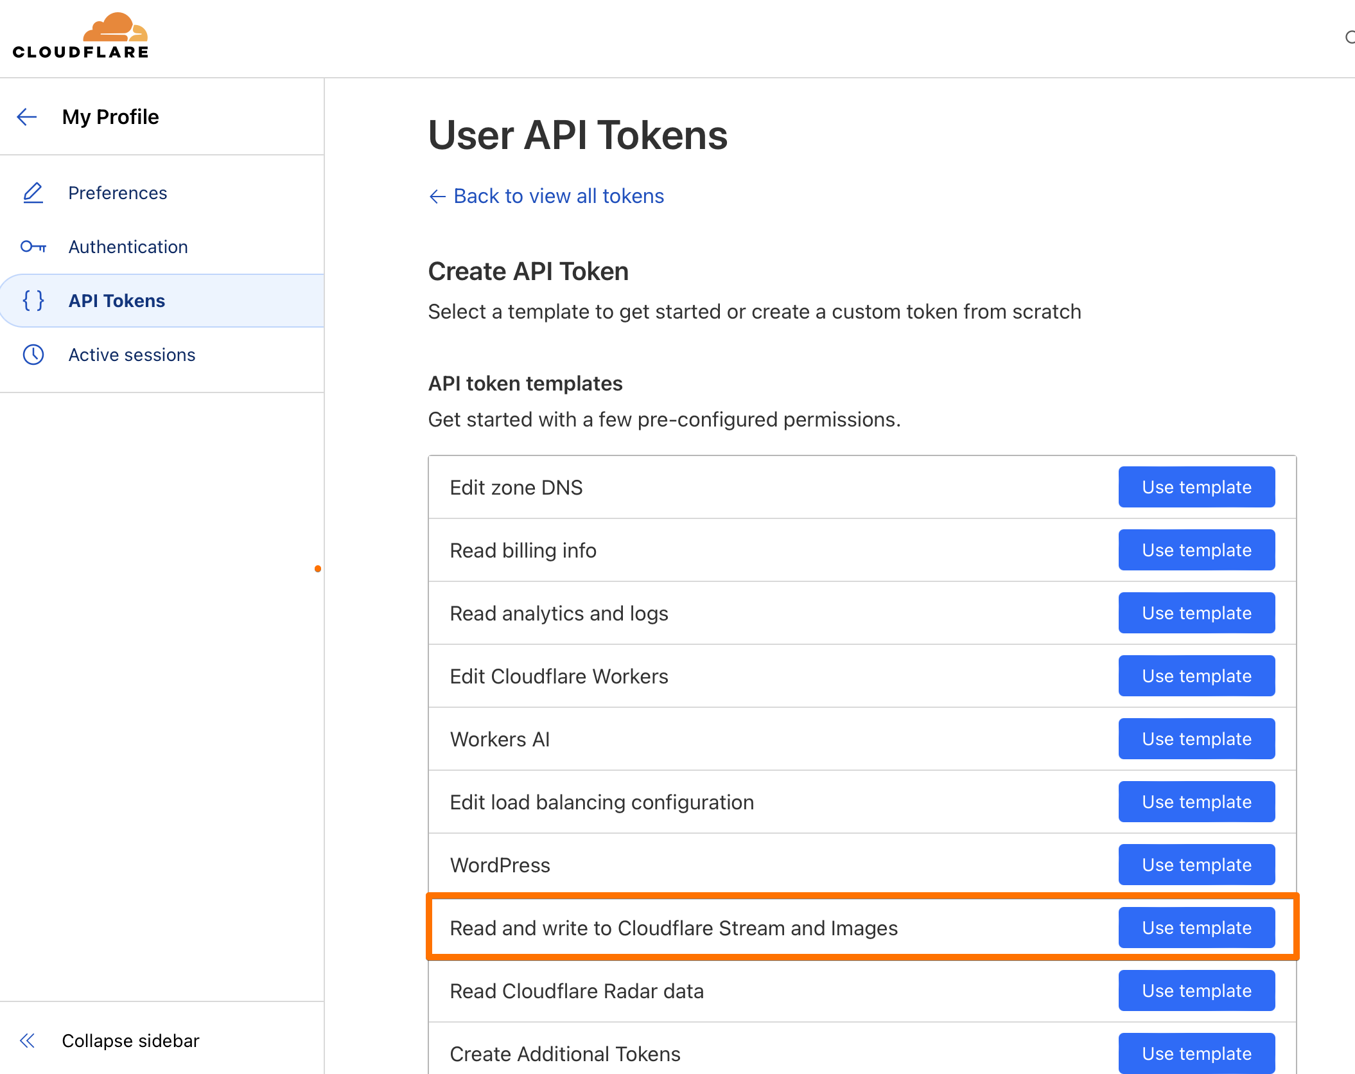Screen dimensions: 1355x1074
Task: Follow the Back to view all tokens link
Action: [x=559, y=196]
